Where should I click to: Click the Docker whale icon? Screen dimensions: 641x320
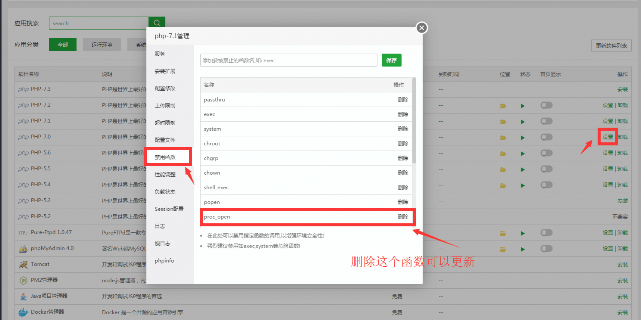tap(23, 312)
